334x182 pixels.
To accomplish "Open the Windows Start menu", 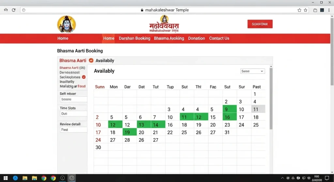I will [6, 178].
